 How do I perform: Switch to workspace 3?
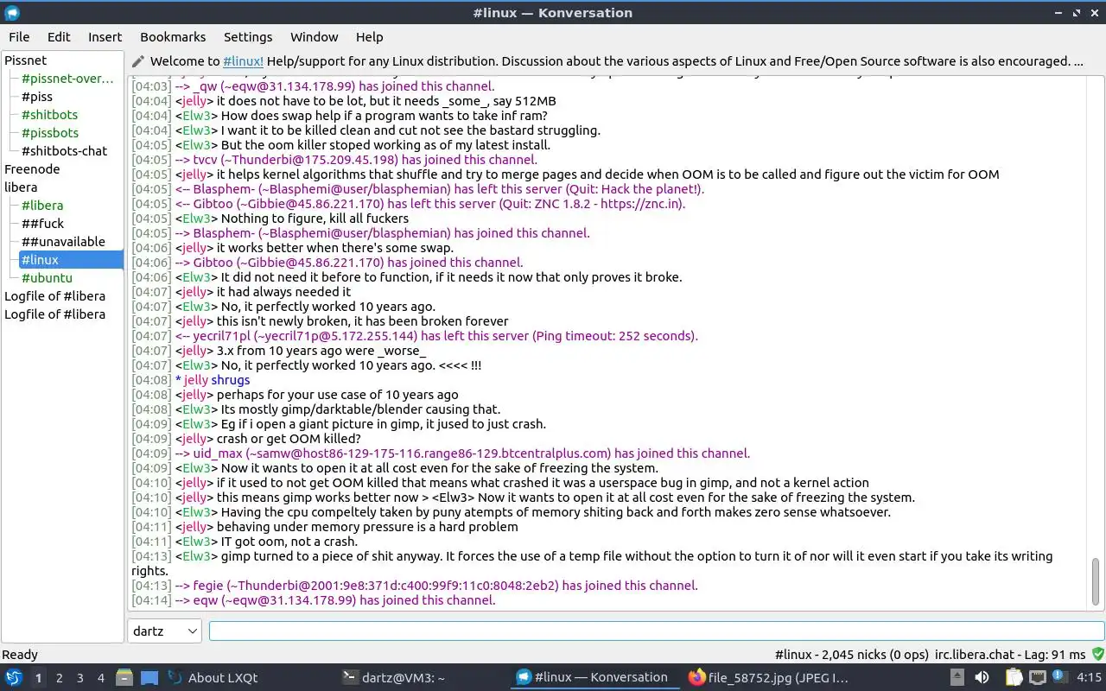(79, 678)
